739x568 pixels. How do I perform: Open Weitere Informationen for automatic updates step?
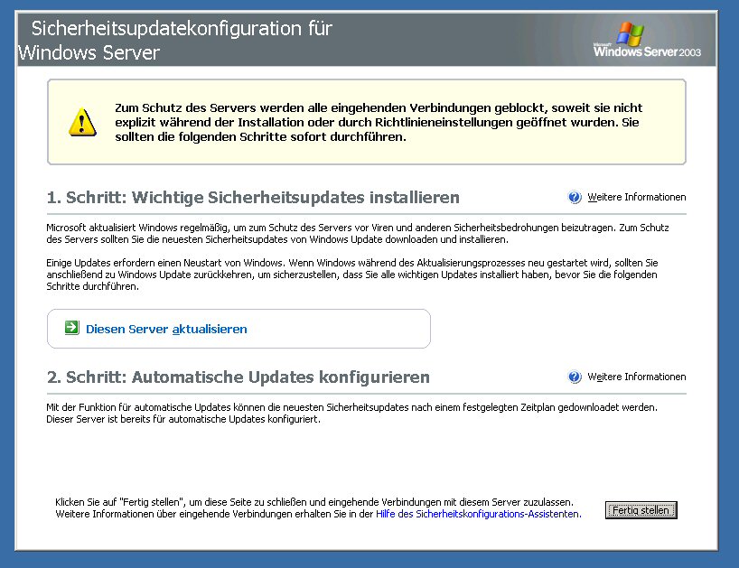click(636, 377)
